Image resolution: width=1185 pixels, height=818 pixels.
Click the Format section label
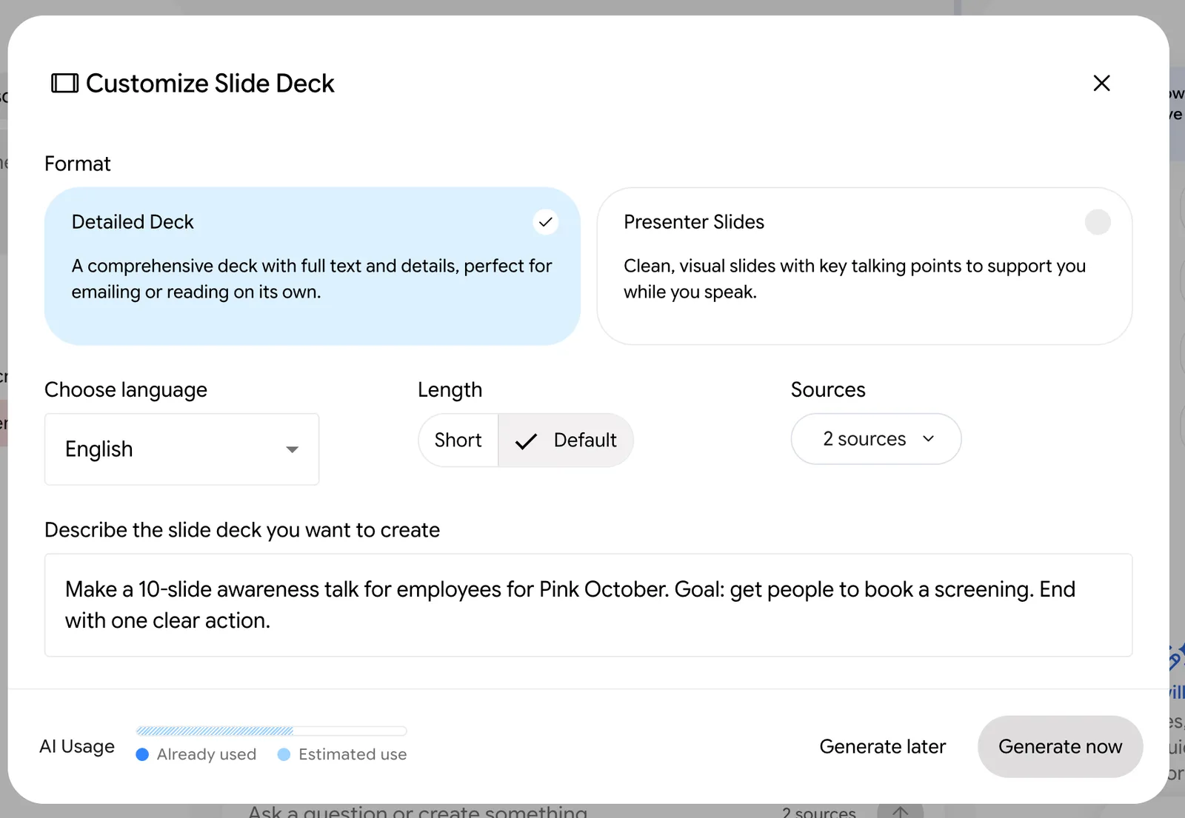(78, 164)
